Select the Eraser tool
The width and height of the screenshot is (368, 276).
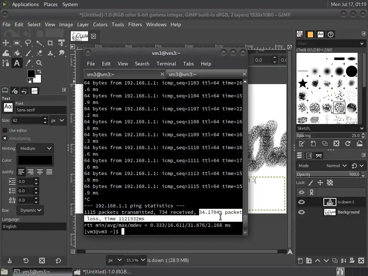pos(39,53)
